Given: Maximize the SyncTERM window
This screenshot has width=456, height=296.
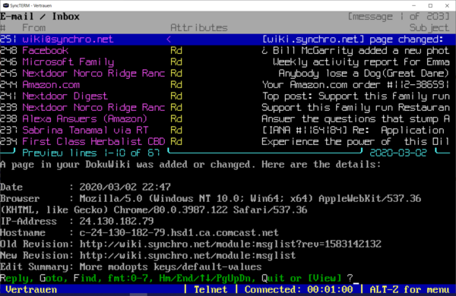Looking at the screenshot, I should (x=431, y=5).
